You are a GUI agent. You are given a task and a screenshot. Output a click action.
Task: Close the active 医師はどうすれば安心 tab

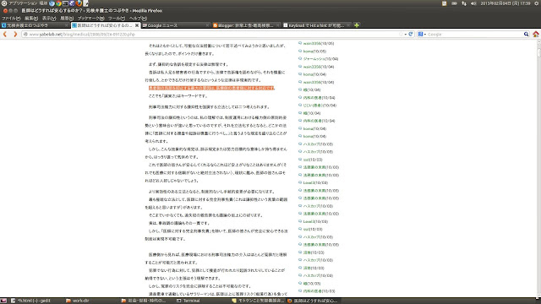137,25
